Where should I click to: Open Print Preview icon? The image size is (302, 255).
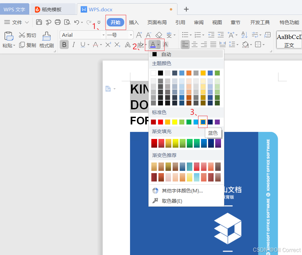pos(67,22)
